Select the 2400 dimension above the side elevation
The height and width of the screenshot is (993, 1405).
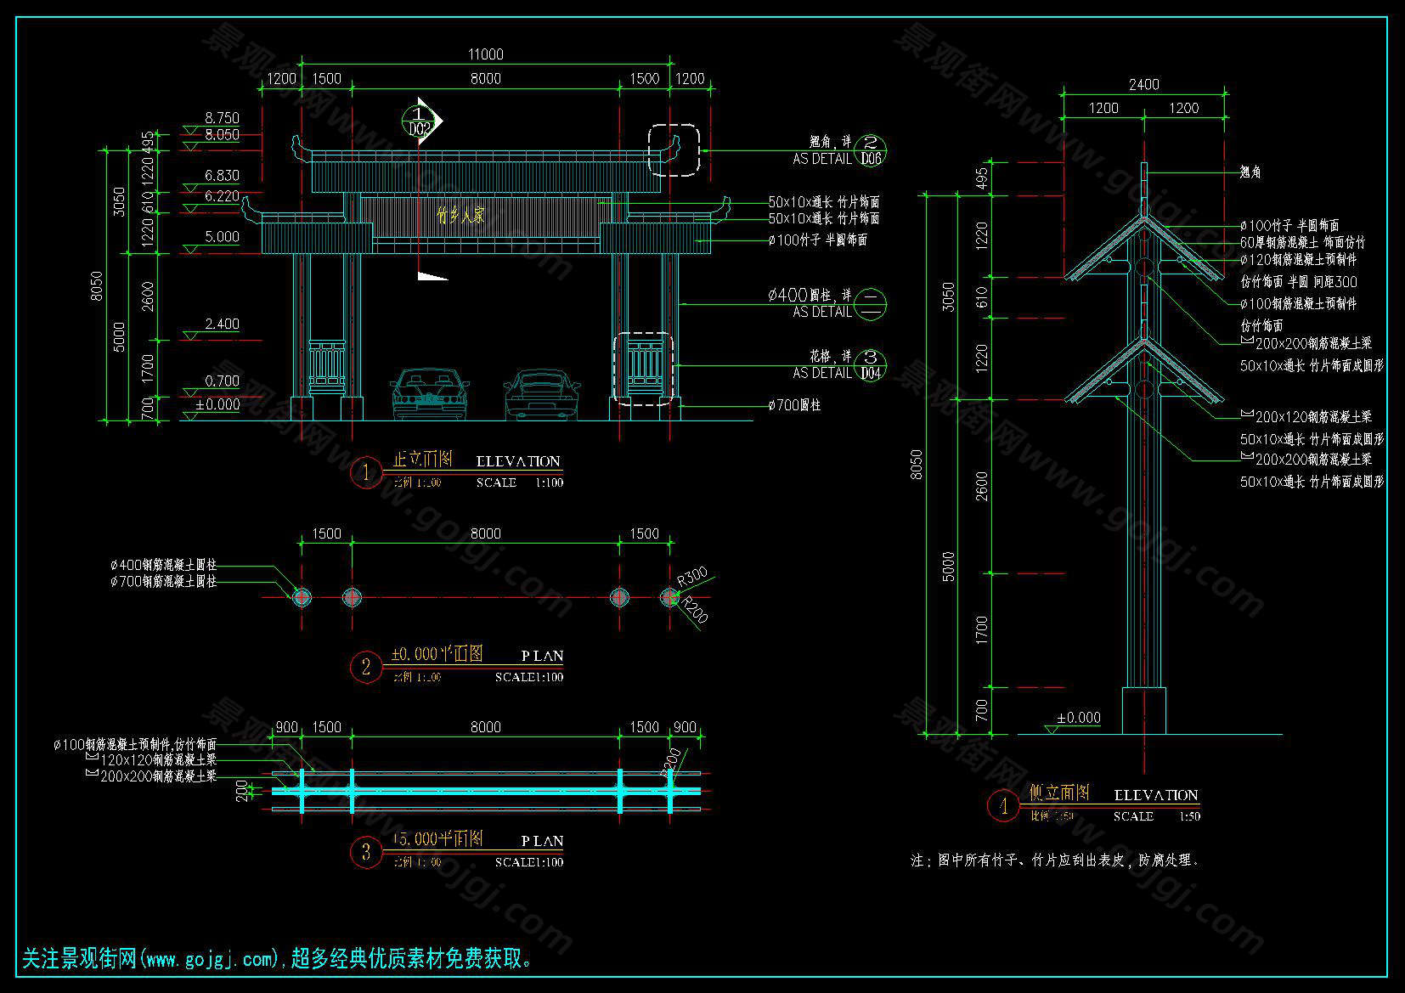point(1143,84)
